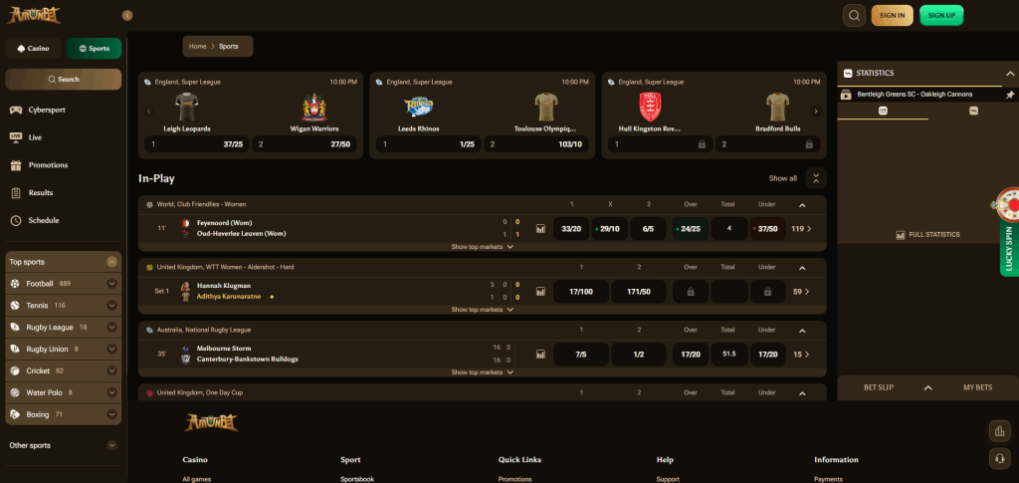This screenshot has height=483, width=1019.
Task: Show top markets for Klugman match
Action: (483, 310)
